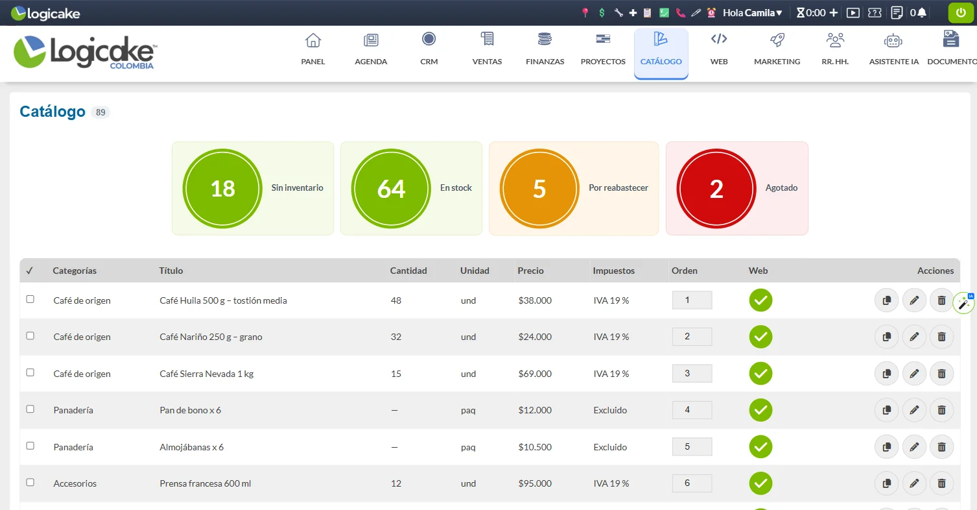Click the red phone icon
Screen dimensions: 977x510
click(x=680, y=12)
